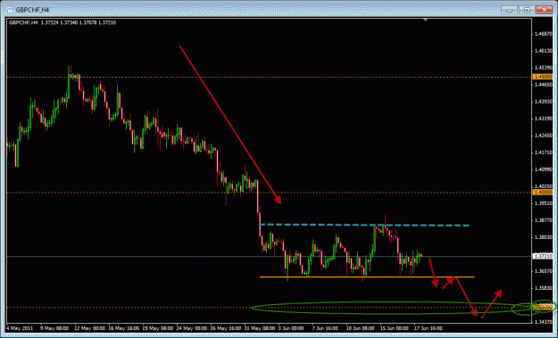This screenshot has height=338, width=558.
Task: Click the 1.34370 price axis value
Action: 544,322
